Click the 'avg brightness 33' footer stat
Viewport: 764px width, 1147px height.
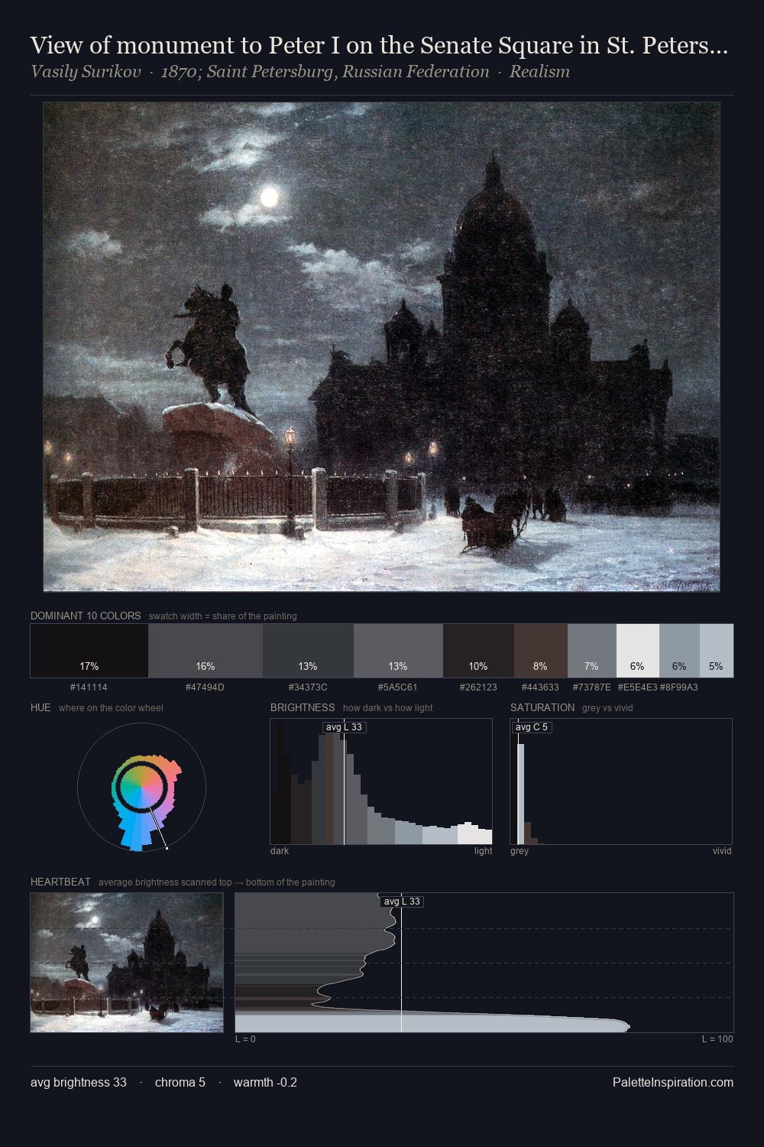tap(79, 1083)
